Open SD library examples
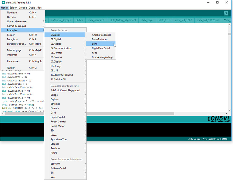This screenshot has width=233, height=180. click(65, 130)
